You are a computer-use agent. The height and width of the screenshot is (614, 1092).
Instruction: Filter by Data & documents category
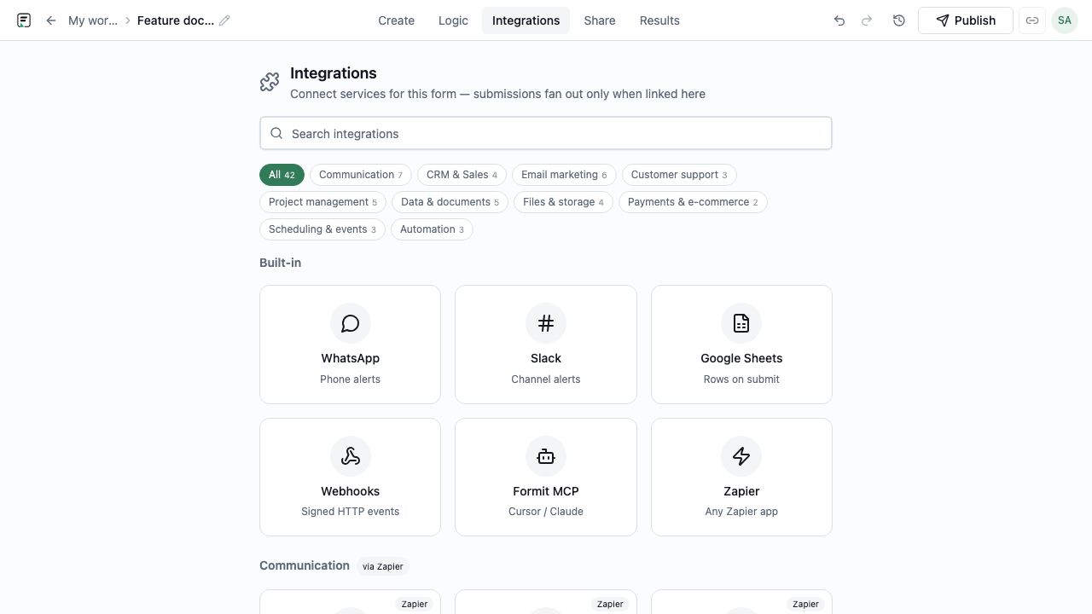tap(450, 202)
